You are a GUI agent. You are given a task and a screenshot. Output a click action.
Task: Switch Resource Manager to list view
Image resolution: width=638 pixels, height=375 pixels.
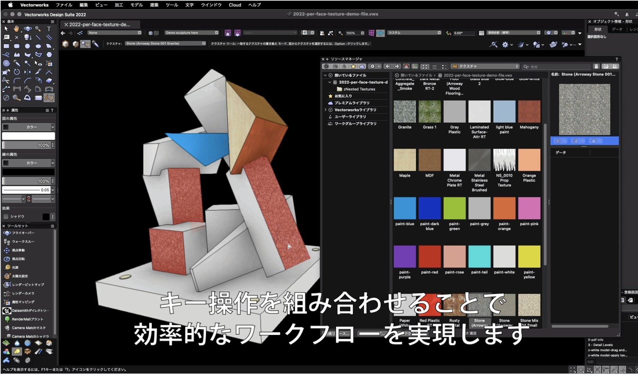click(434, 66)
